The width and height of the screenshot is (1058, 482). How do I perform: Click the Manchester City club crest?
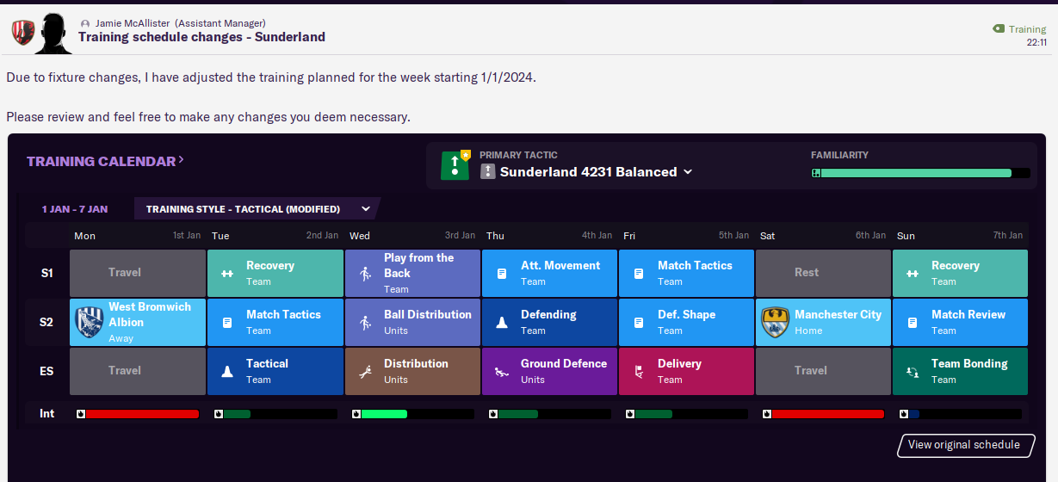tap(775, 323)
